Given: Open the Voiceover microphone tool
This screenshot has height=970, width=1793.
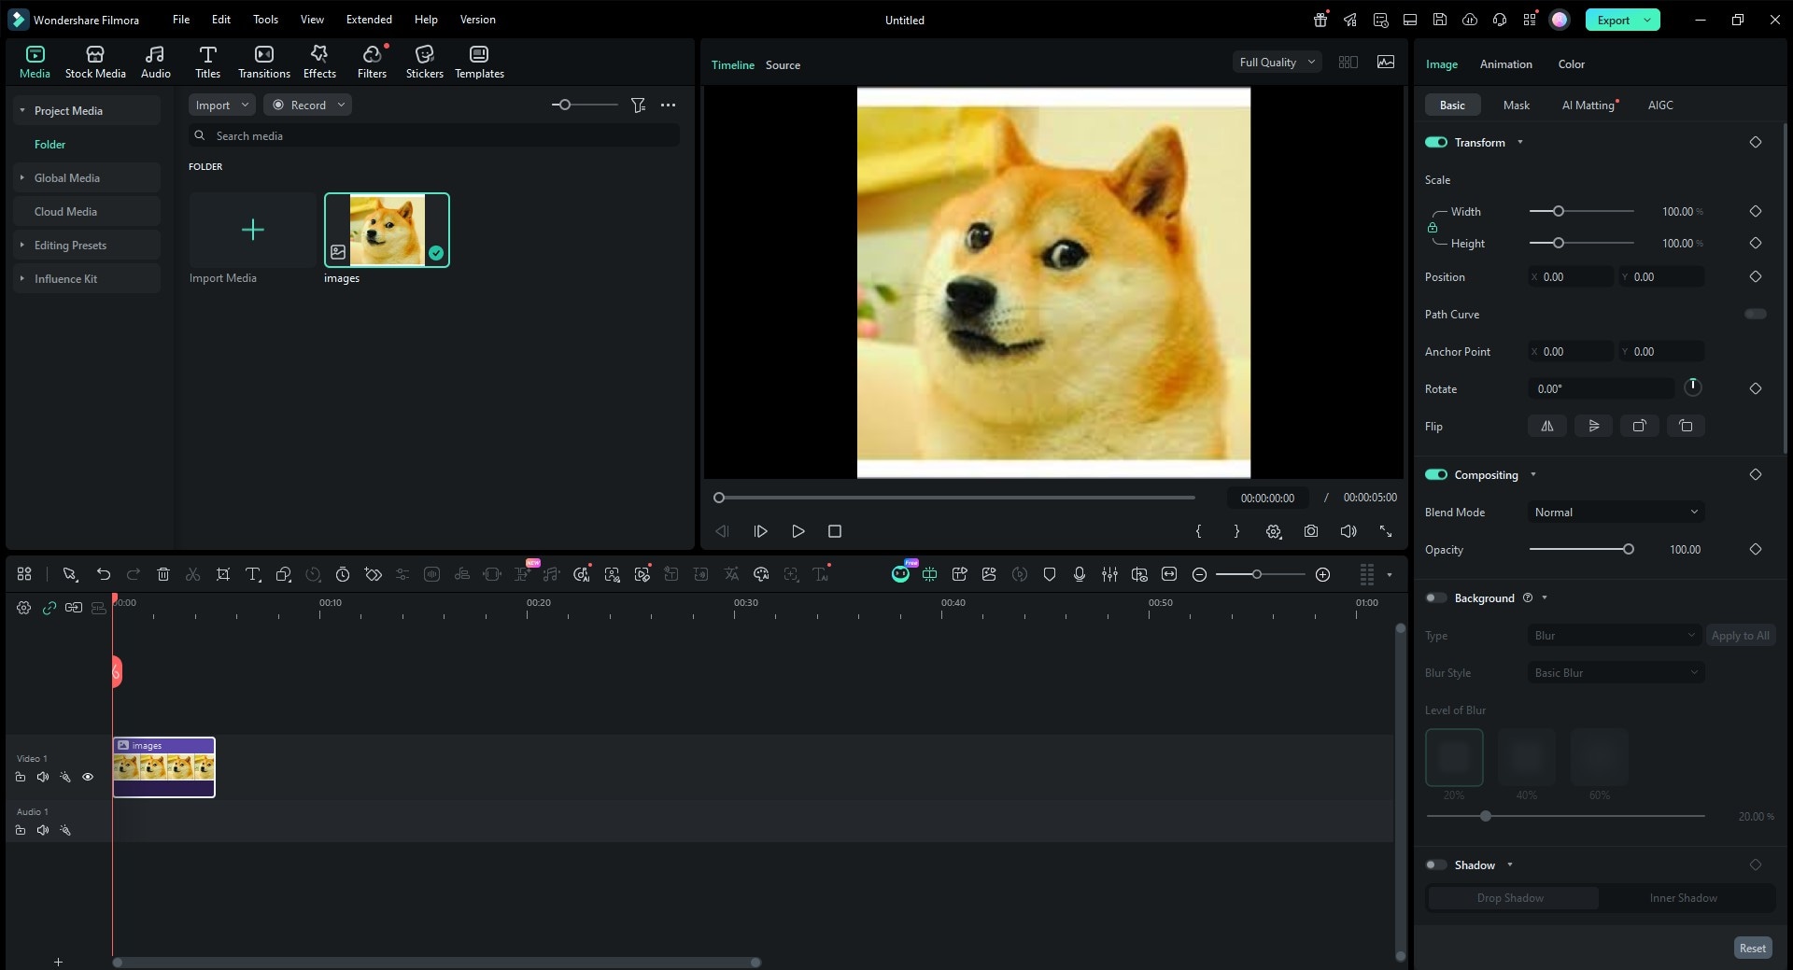Looking at the screenshot, I should [x=1080, y=574].
